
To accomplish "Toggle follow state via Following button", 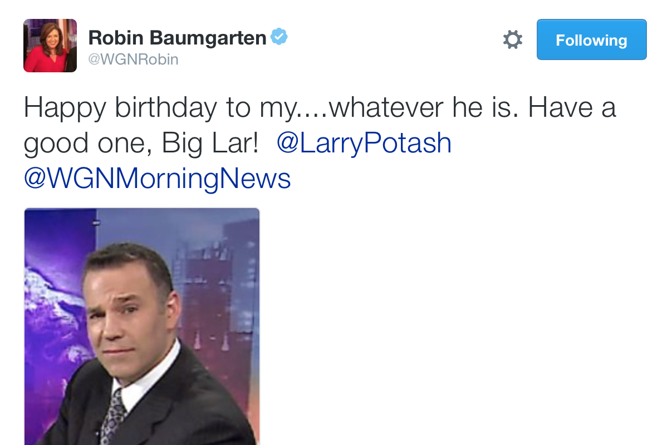I will 591,39.
